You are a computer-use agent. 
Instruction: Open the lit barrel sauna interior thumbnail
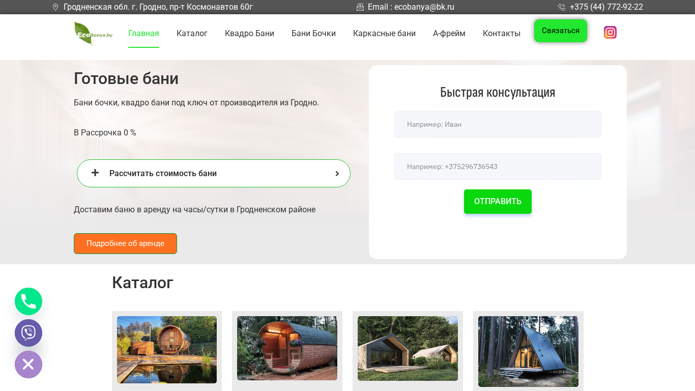point(287,348)
